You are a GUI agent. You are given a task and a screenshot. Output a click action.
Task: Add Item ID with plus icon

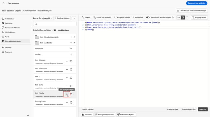click(x=67, y=78)
